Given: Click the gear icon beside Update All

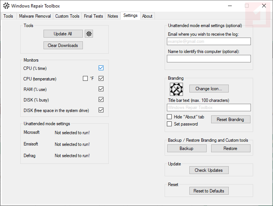Looking at the screenshot, I should coord(89,34).
